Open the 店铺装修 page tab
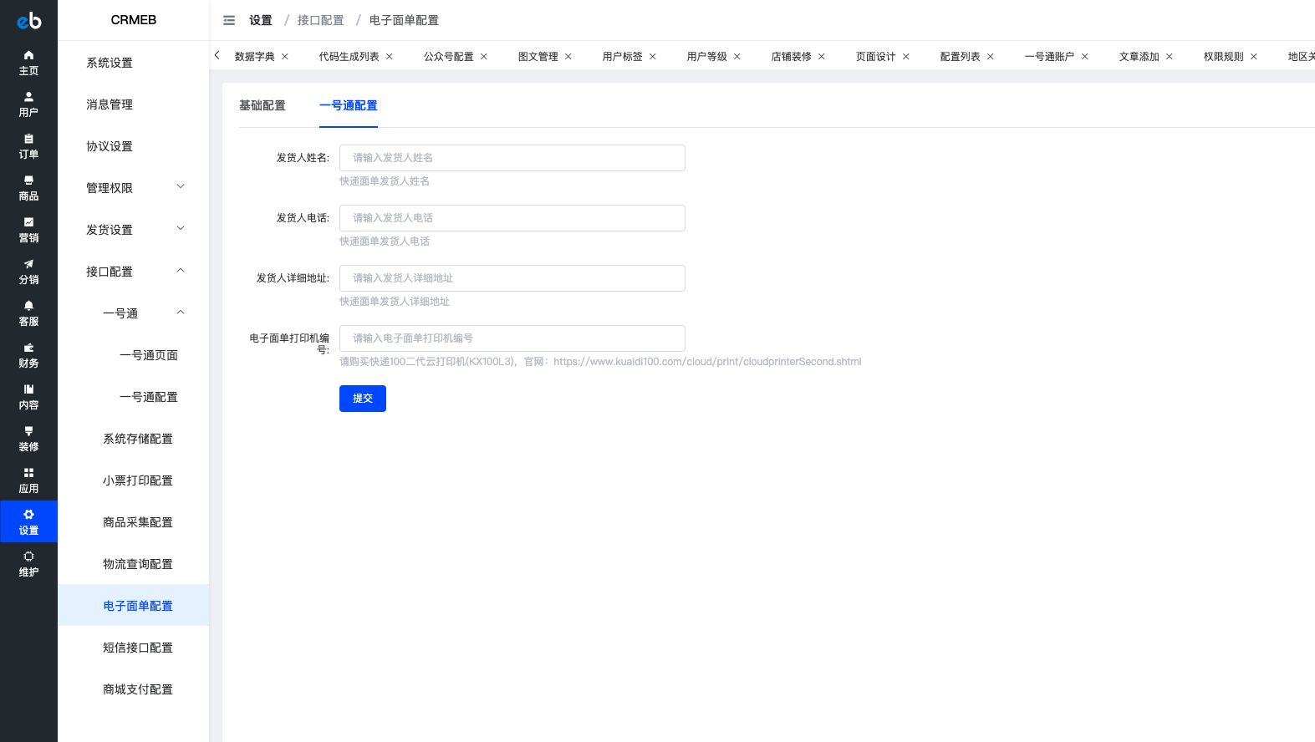This screenshot has width=1315, height=742. 791,57
